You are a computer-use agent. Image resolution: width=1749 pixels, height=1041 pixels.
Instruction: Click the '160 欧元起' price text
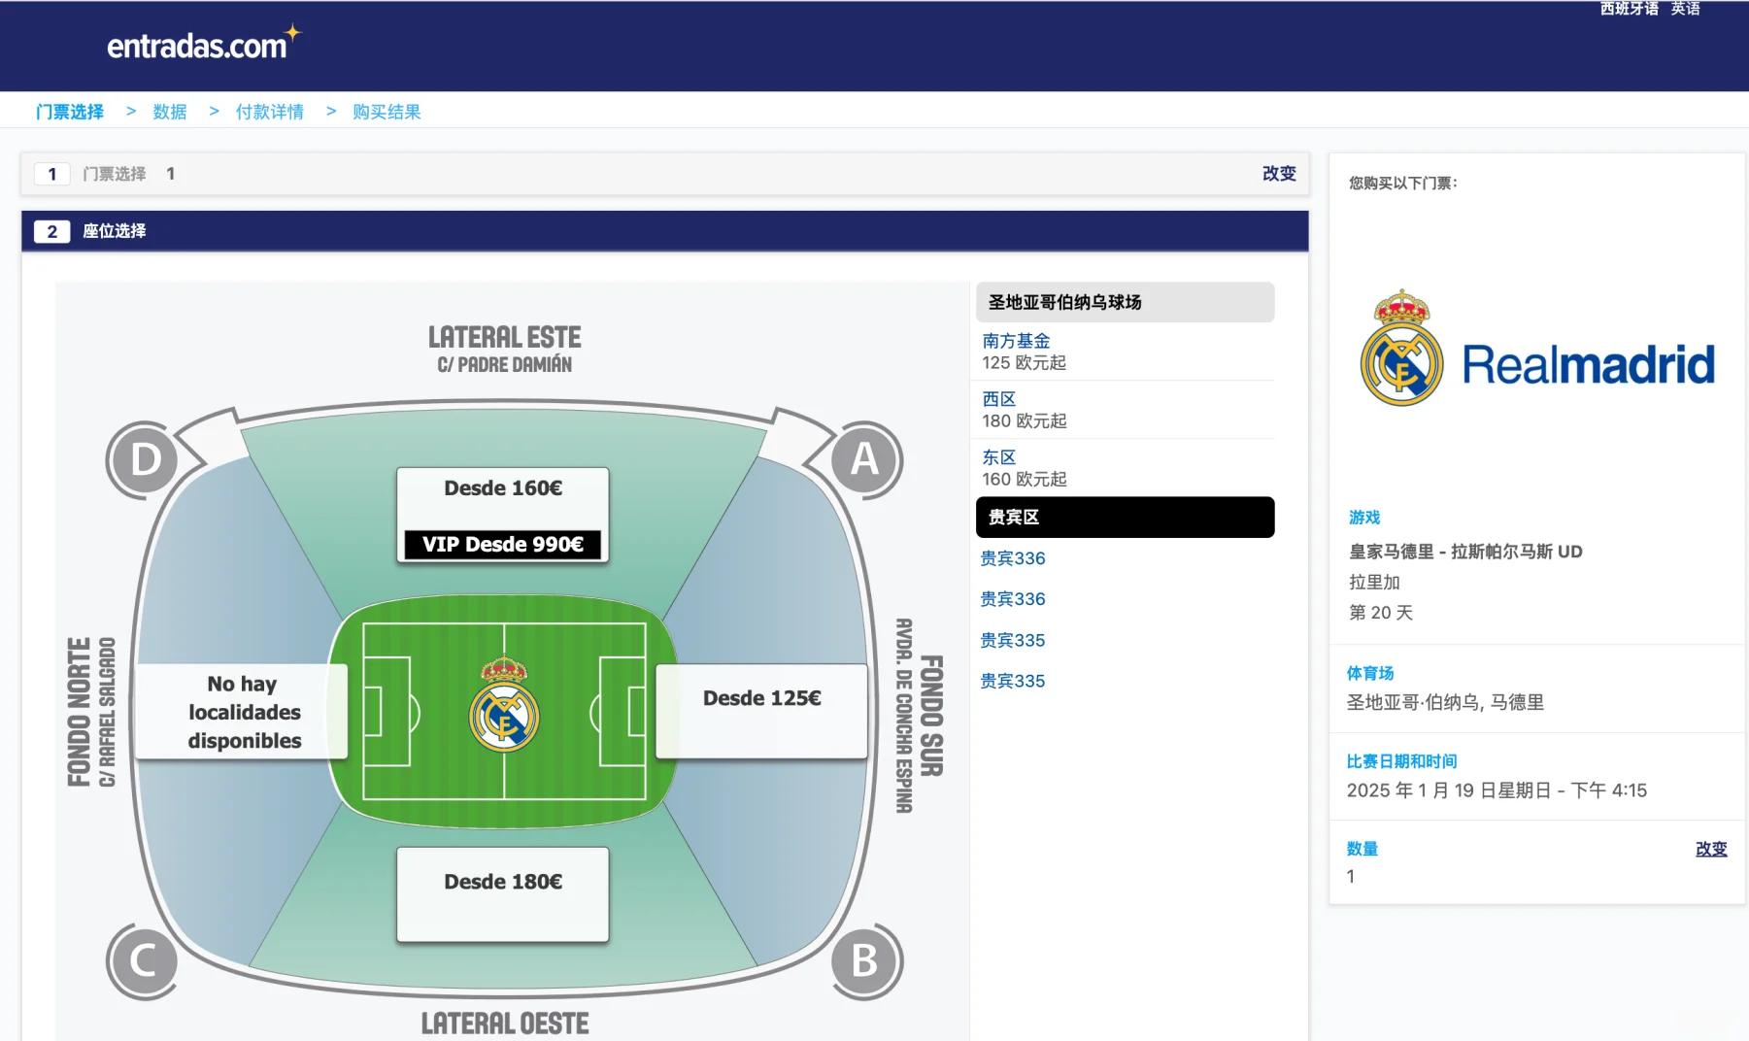point(1024,479)
